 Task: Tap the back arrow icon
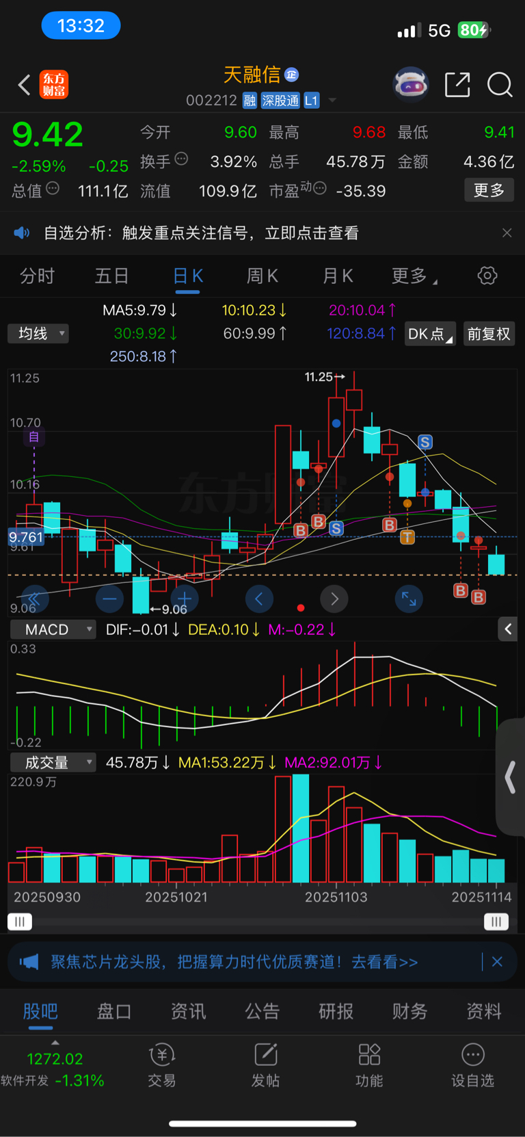pyautogui.click(x=24, y=85)
